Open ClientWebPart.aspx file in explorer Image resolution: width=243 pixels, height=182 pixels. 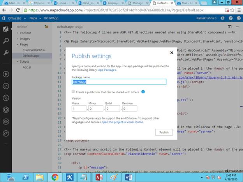[x=35, y=50]
